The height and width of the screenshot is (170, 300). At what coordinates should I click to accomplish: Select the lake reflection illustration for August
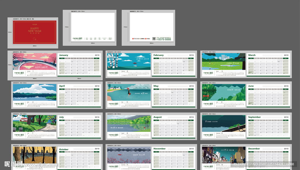[129, 123]
